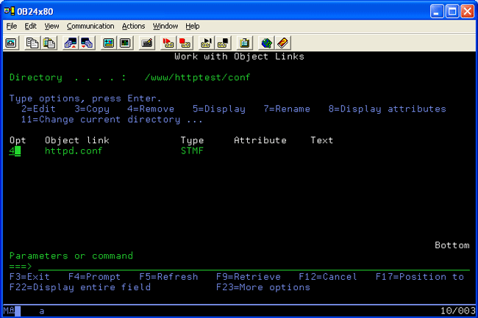Open the display setup icon

(109, 43)
